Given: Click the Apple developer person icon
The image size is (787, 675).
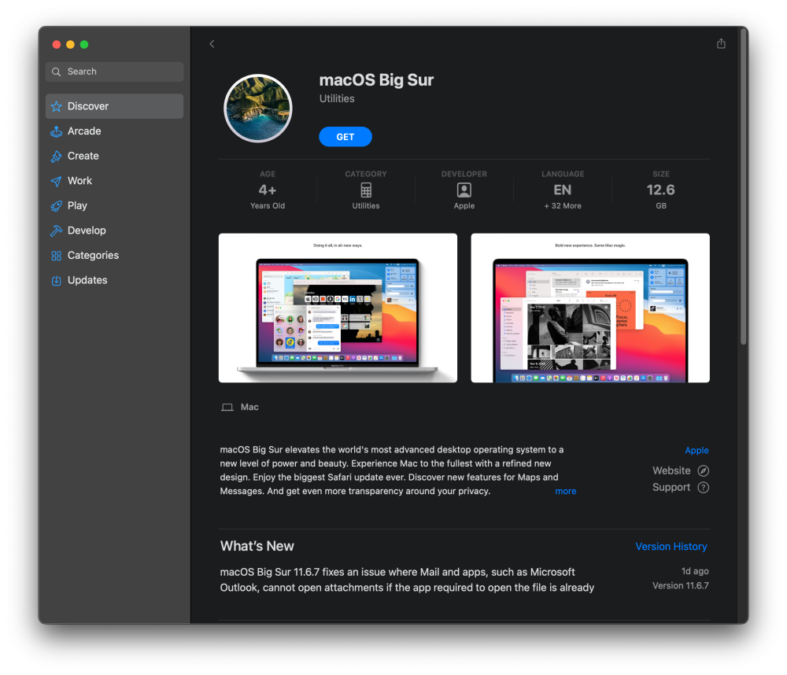Looking at the screenshot, I should coord(464,190).
